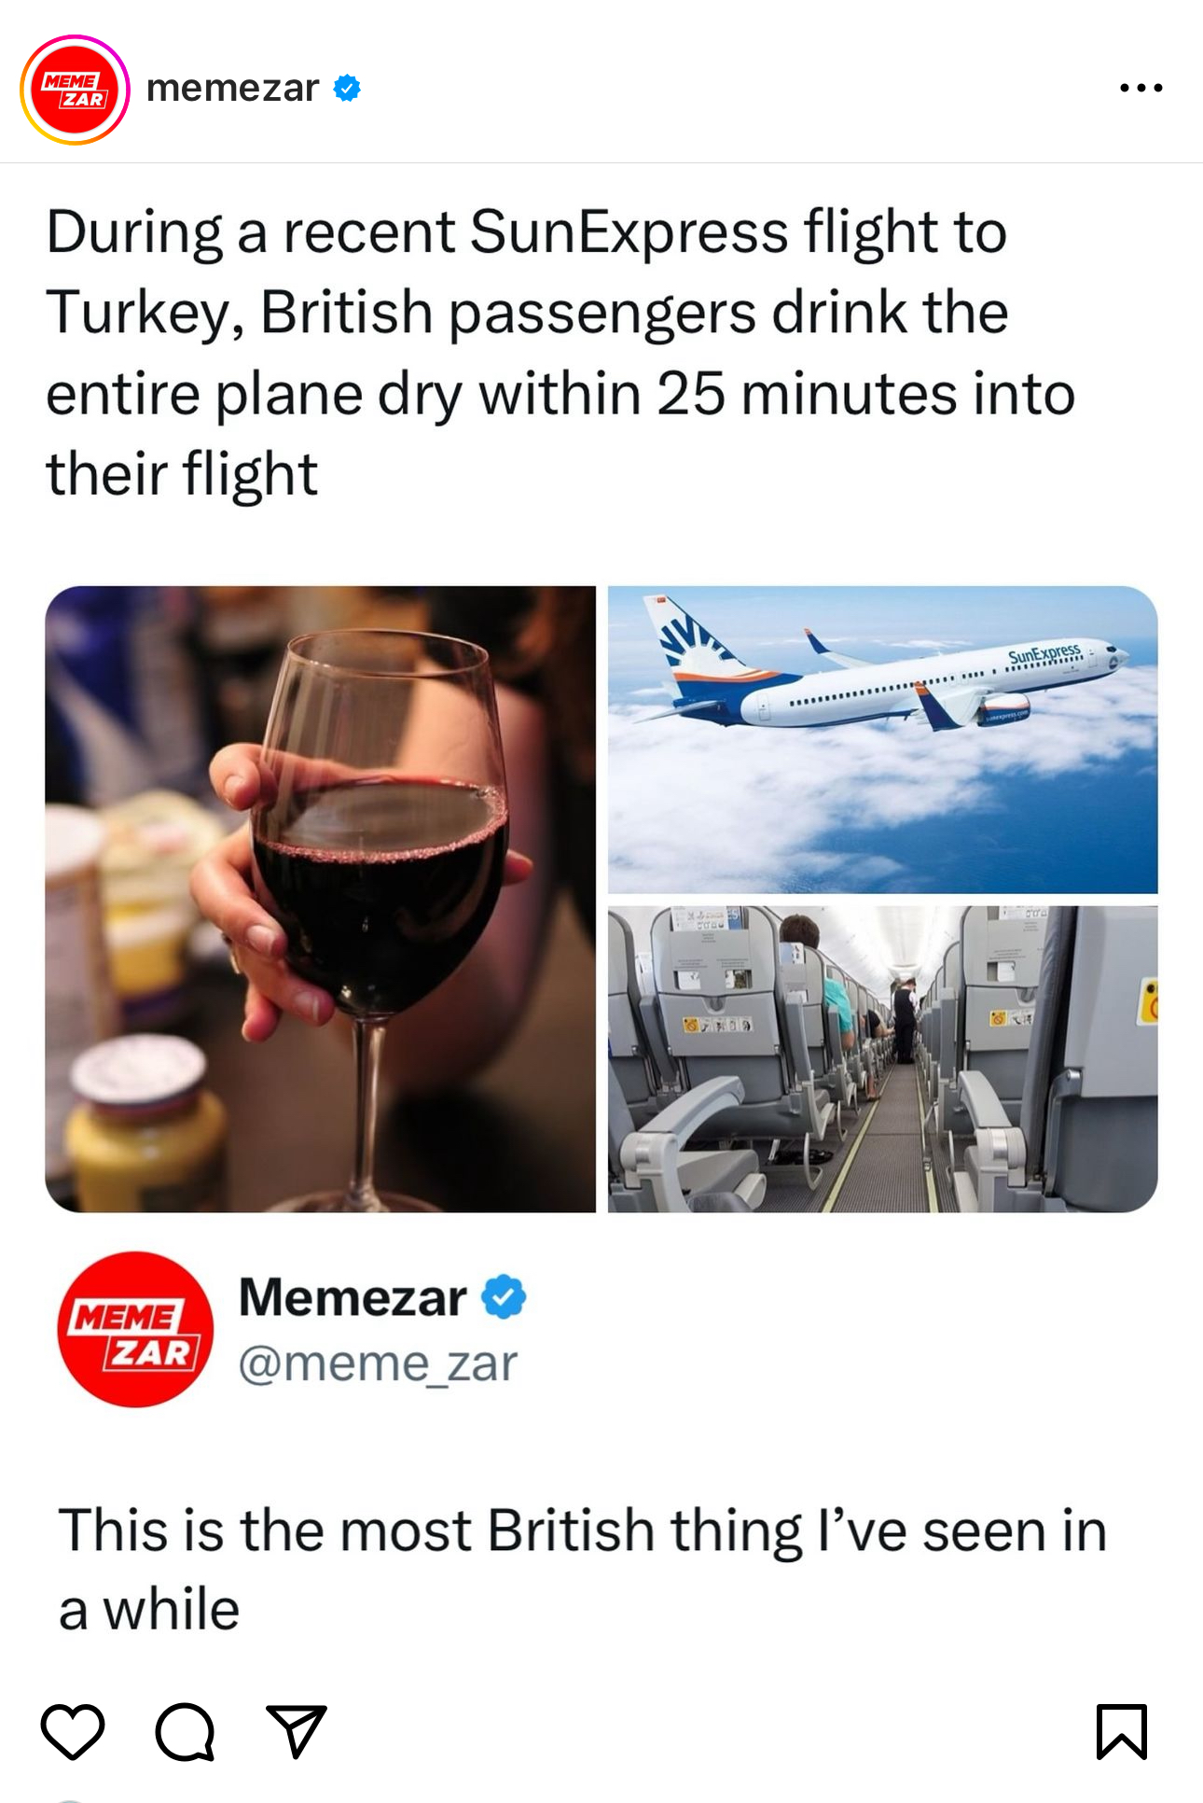
Task: Open the airplane cabin aisle photo
Action: [882, 1059]
